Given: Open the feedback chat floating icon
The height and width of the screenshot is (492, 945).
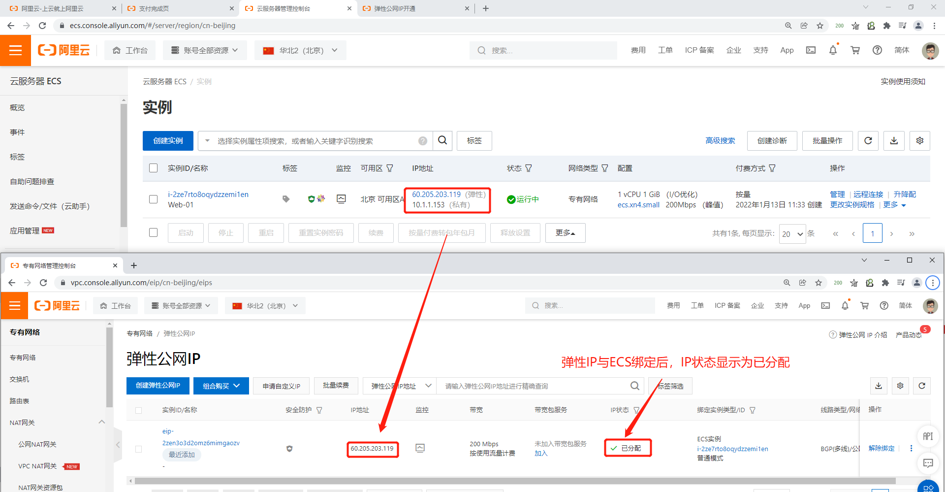Looking at the screenshot, I should pos(928,463).
